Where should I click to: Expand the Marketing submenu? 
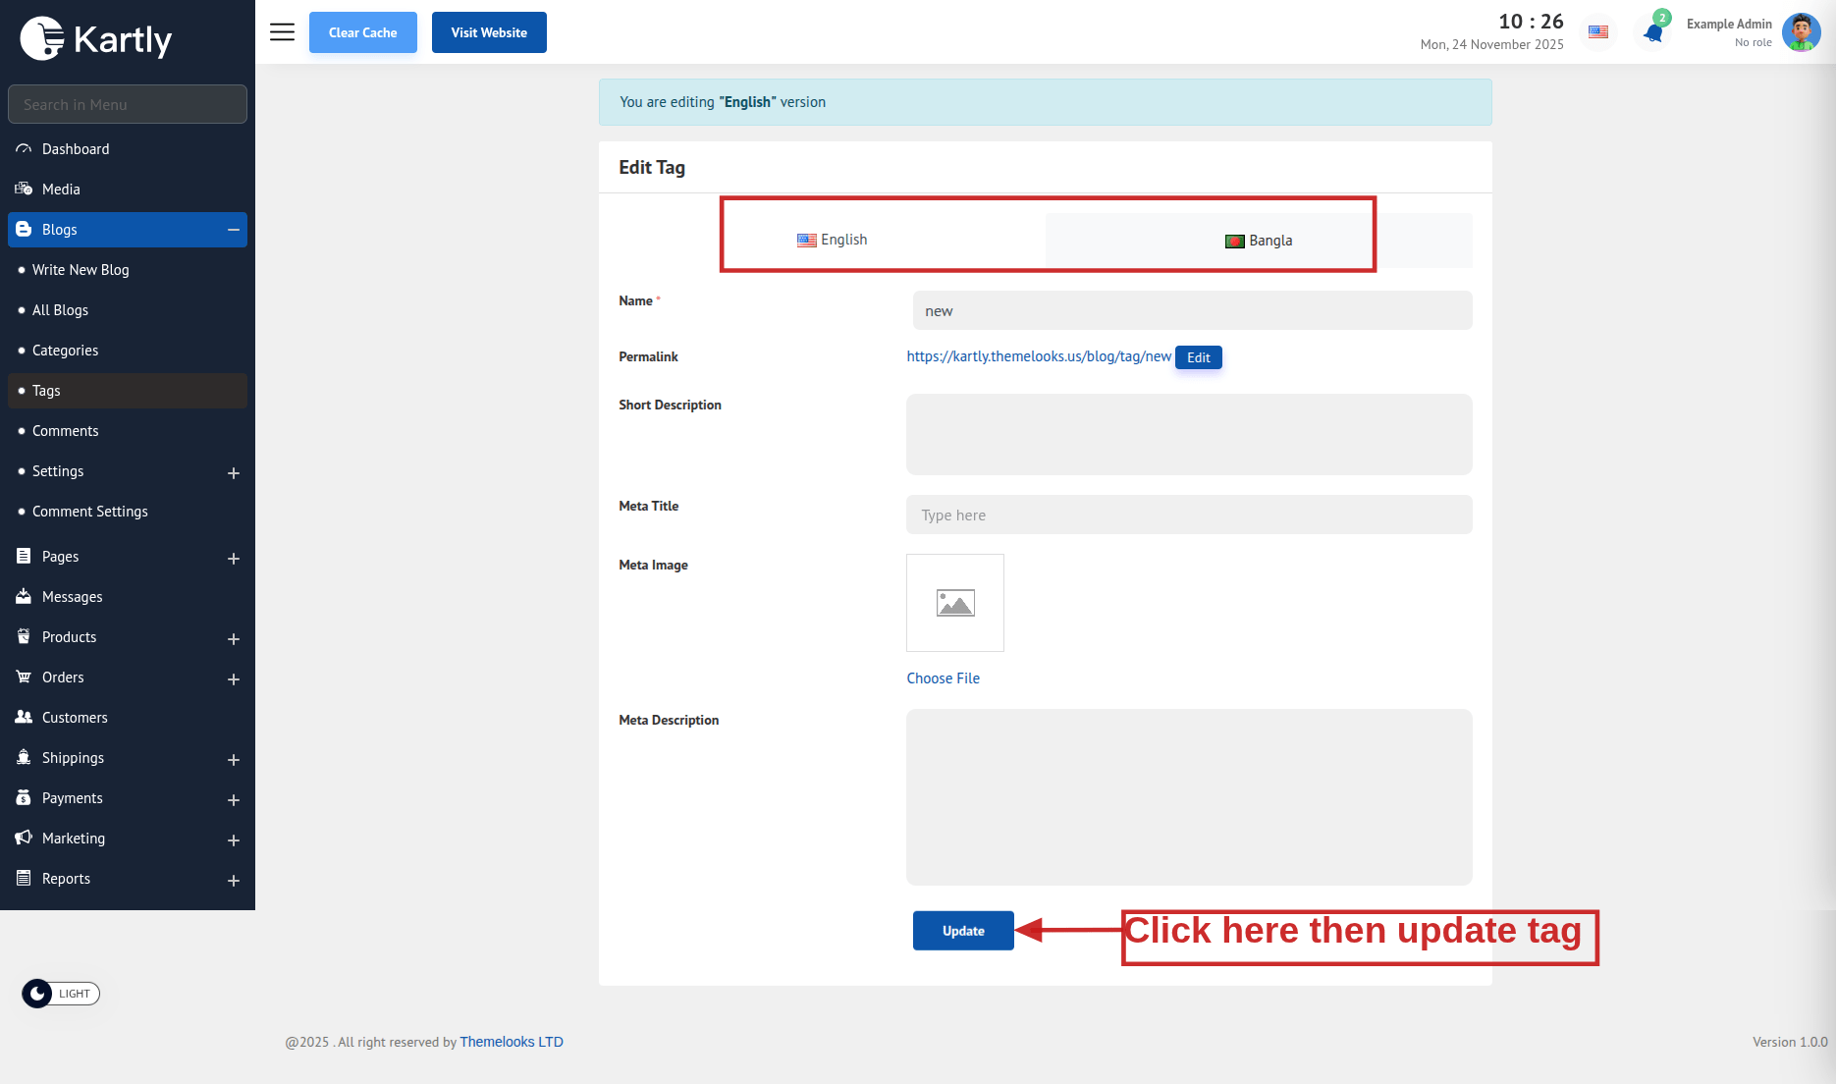pyautogui.click(x=234, y=840)
